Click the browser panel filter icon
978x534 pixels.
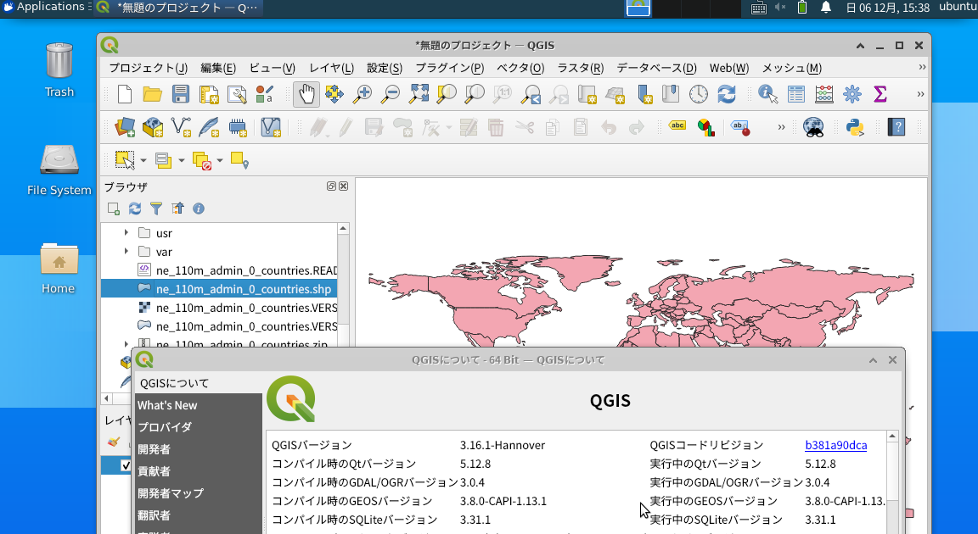pyautogui.click(x=156, y=209)
